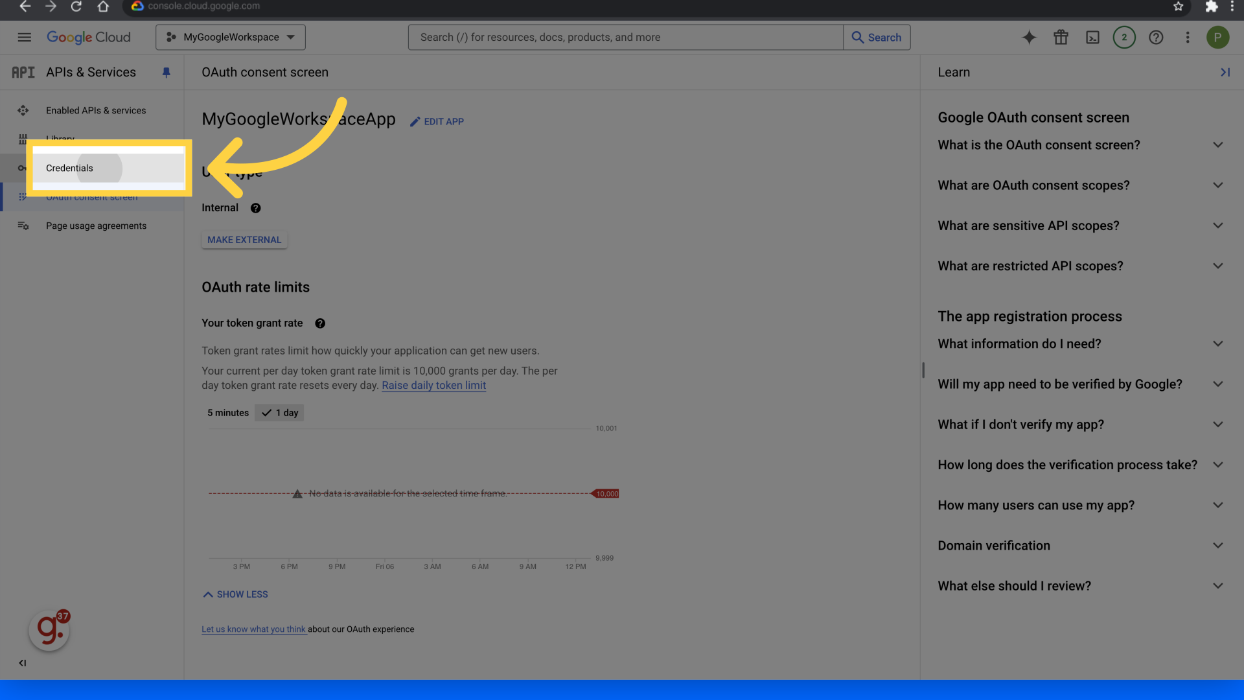Open the three-dot more options menu
The height and width of the screenshot is (700, 1244).
point(1188,38)
